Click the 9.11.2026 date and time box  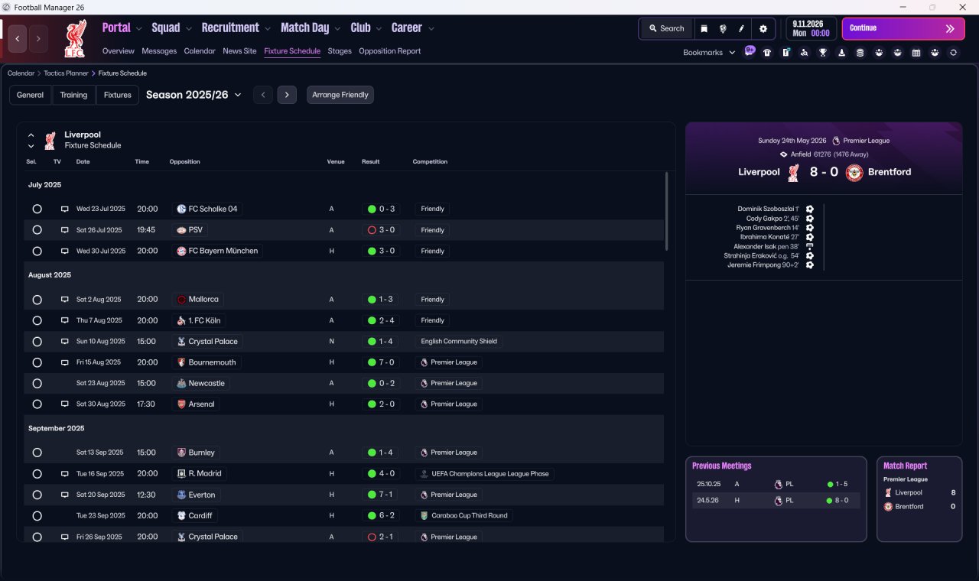coord(811,28)
